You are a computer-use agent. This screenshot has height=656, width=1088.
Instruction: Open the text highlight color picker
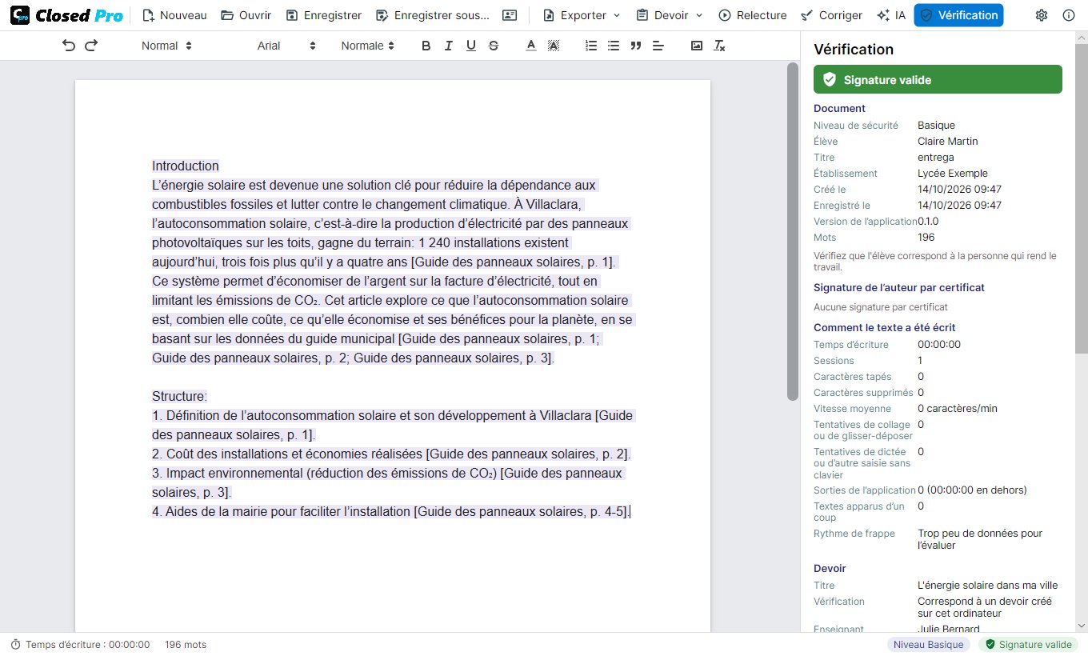click(x=553, y=46)
